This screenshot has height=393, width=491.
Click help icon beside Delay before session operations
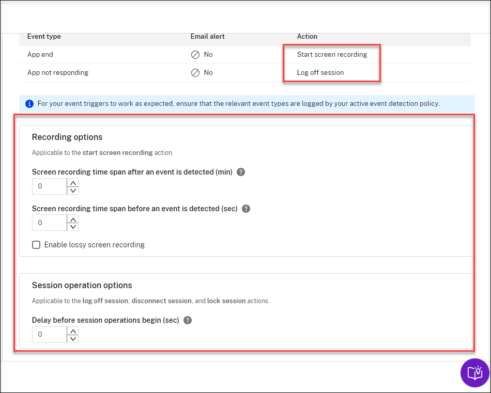pyautogui.click(x=188, y=320)
